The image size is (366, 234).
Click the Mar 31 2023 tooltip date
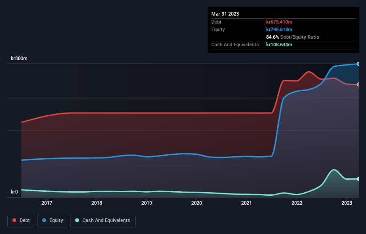[x=225, y=14]
